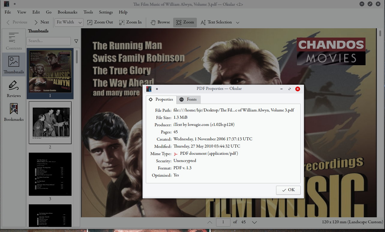Open the Thumbnails sidebar panel
385x232 pixels.
pos(14,64)
